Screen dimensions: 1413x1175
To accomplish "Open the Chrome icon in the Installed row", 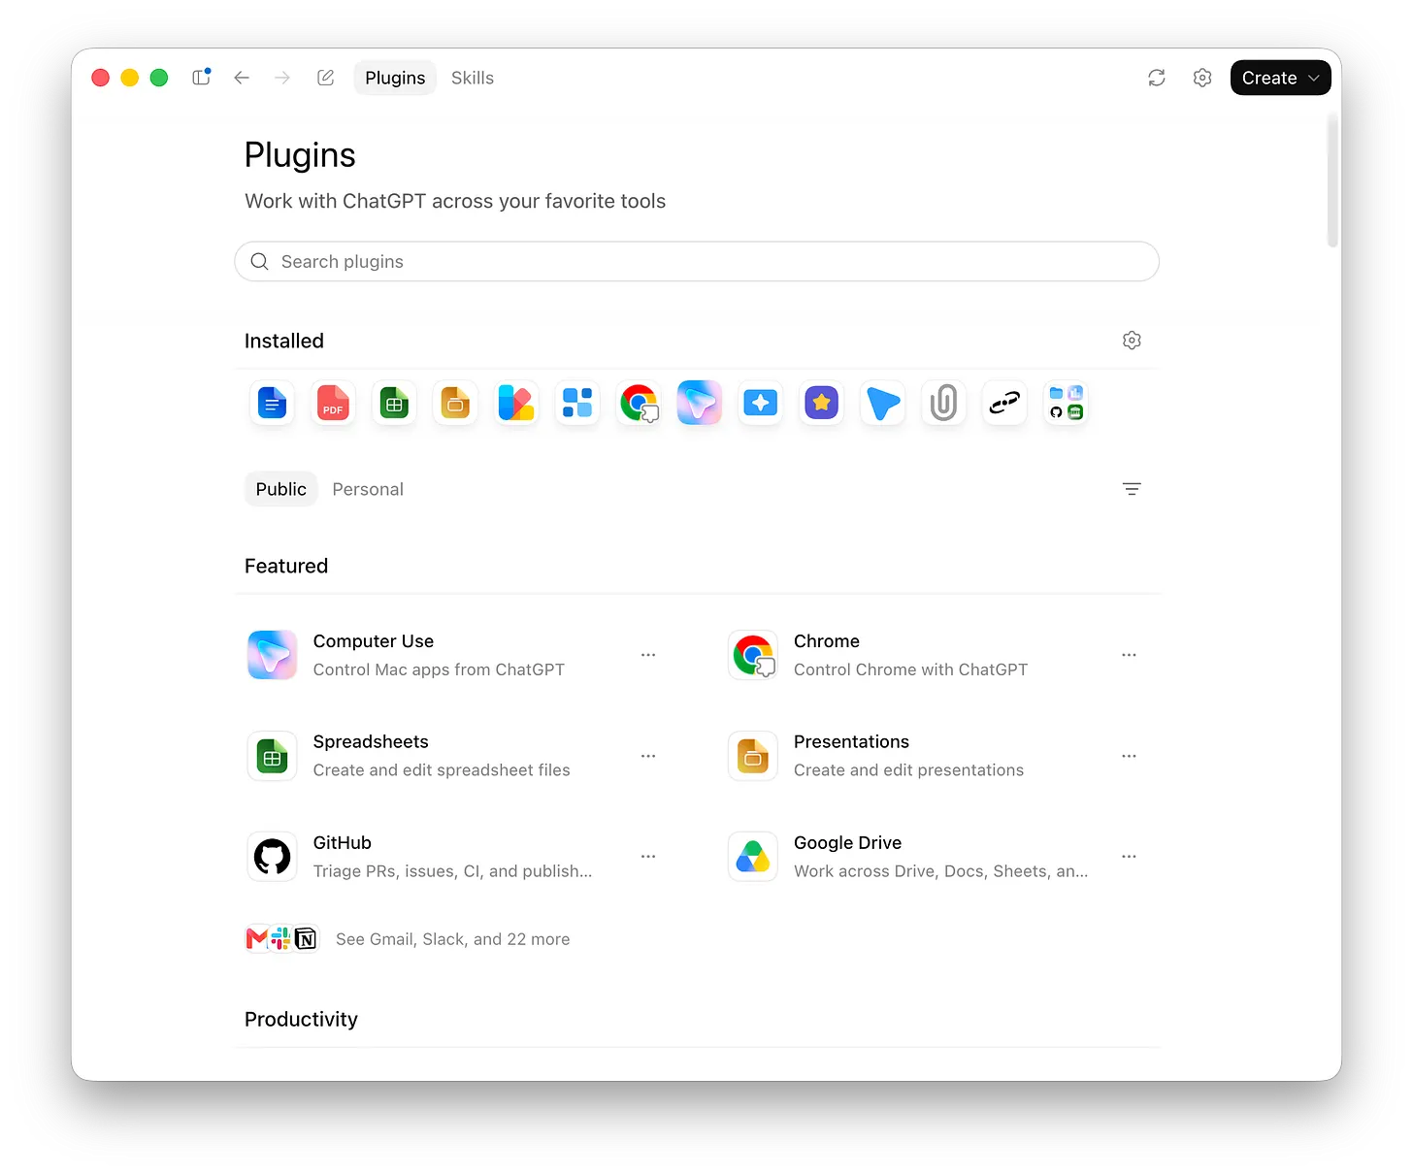I will [639, 403].
